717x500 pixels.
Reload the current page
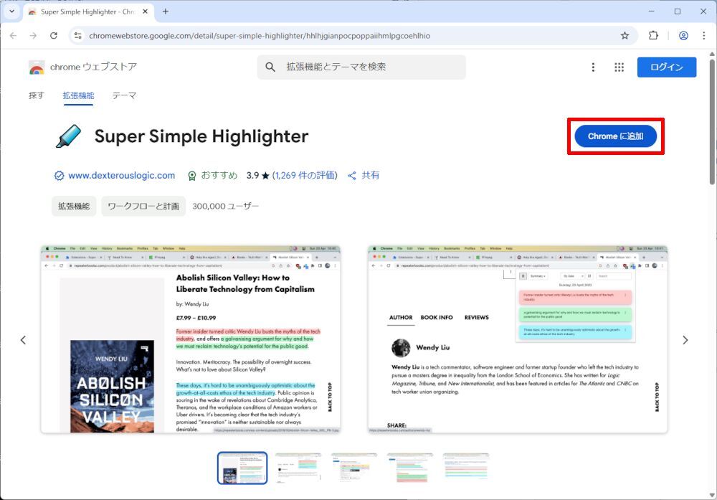pos(54,36)
